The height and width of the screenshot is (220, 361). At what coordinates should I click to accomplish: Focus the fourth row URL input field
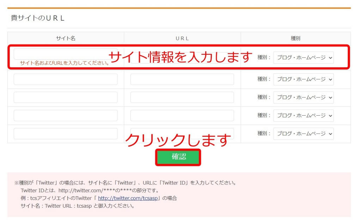tap(182, 115)
